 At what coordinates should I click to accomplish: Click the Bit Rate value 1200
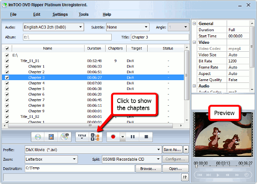[232, 61]
